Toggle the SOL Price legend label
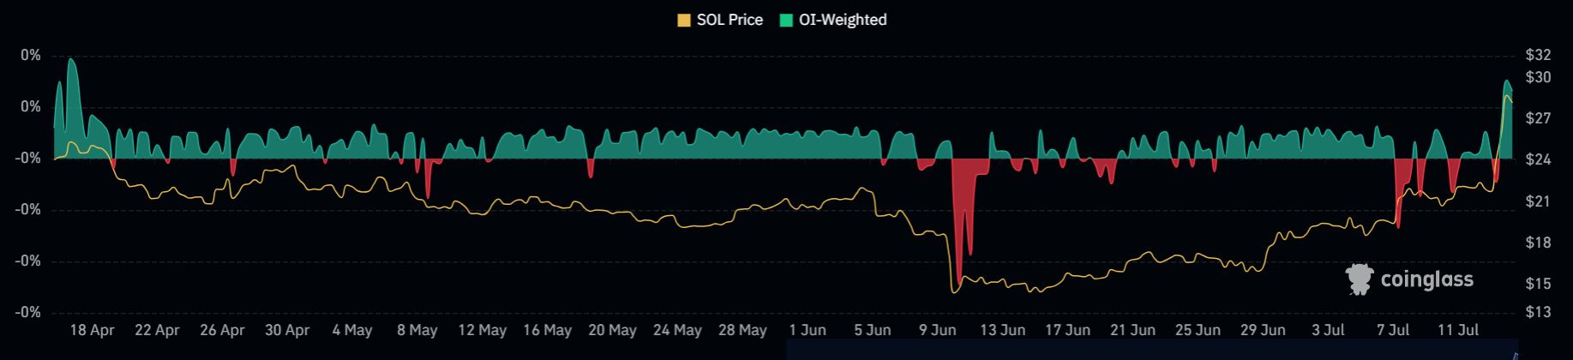1573x360 pixels. (x=729, y=20)
